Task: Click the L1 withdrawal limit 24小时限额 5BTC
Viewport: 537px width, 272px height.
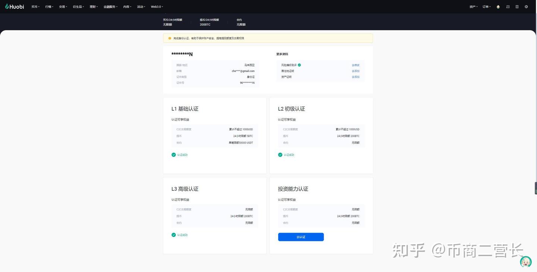Action: point(243,136)
